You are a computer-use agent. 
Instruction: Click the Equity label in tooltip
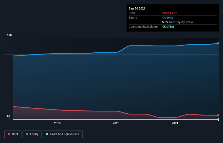tap(133, 18)
